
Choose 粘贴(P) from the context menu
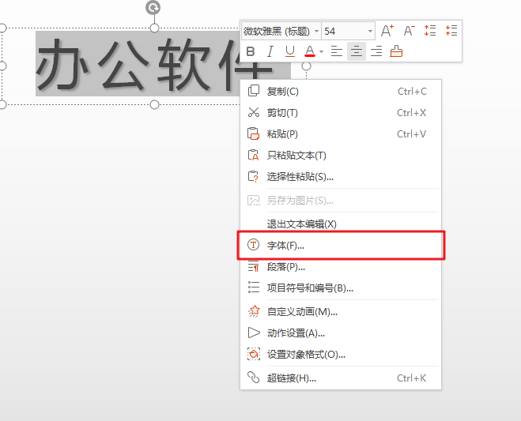341,133
